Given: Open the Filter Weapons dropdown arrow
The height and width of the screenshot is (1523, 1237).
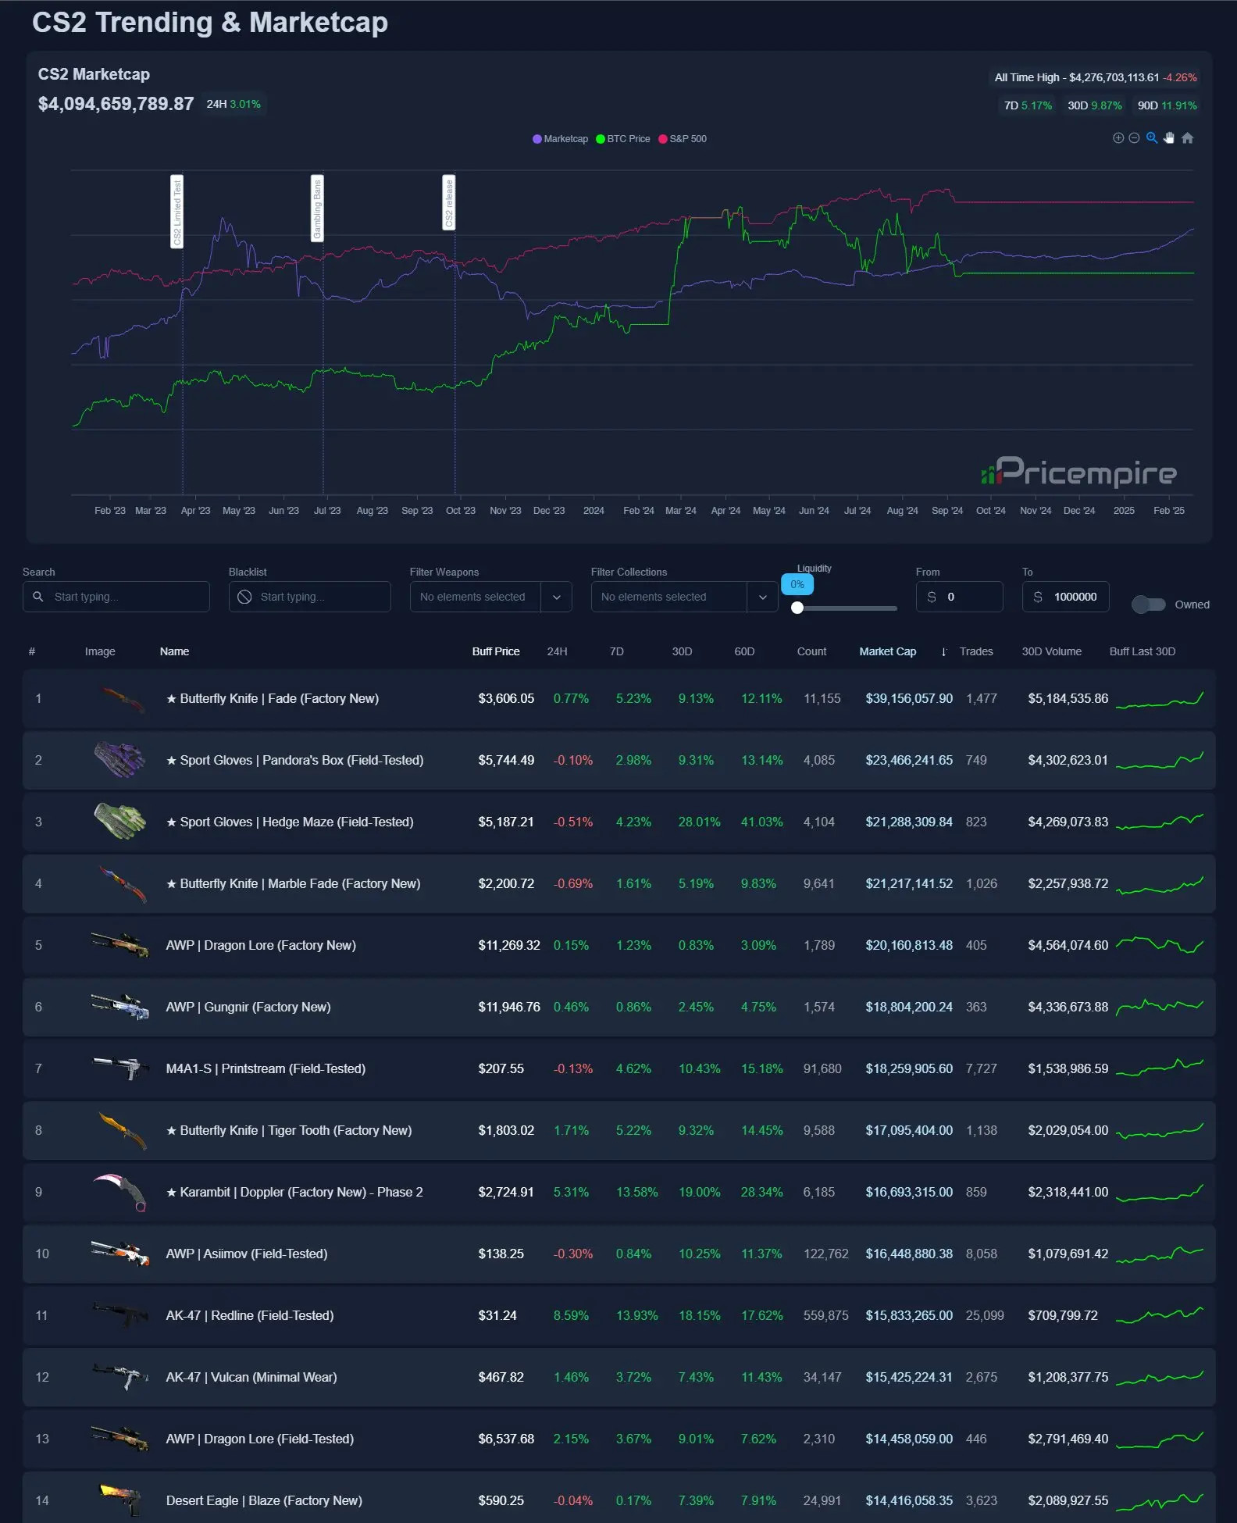Looking at the screenshot, I should [x=556, y=597].
